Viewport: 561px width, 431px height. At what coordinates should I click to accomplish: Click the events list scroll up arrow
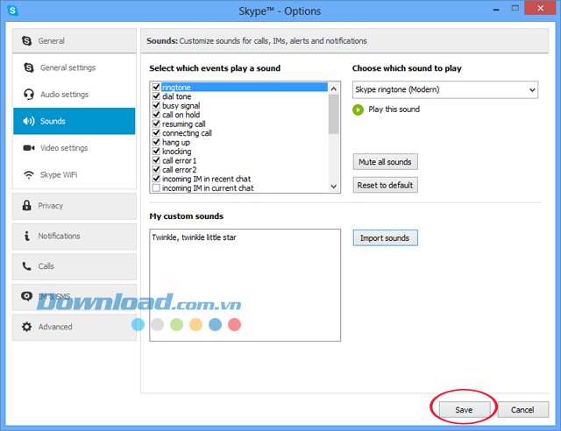[x=333, y=88]
